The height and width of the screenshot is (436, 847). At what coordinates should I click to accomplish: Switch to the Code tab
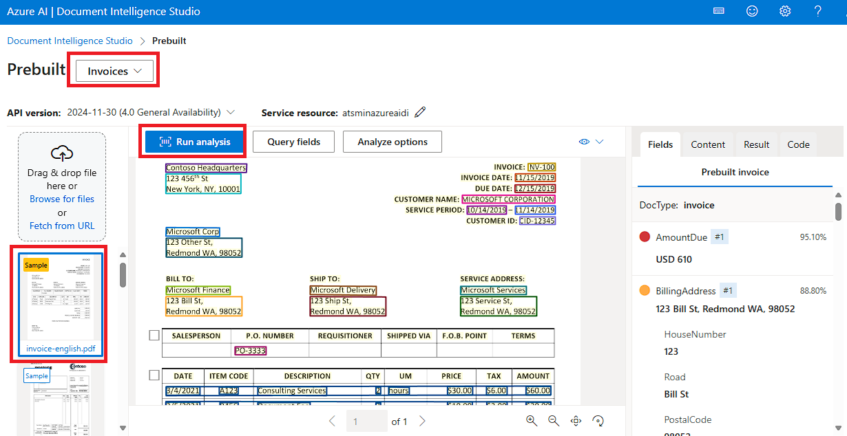[x=798, y=144]
